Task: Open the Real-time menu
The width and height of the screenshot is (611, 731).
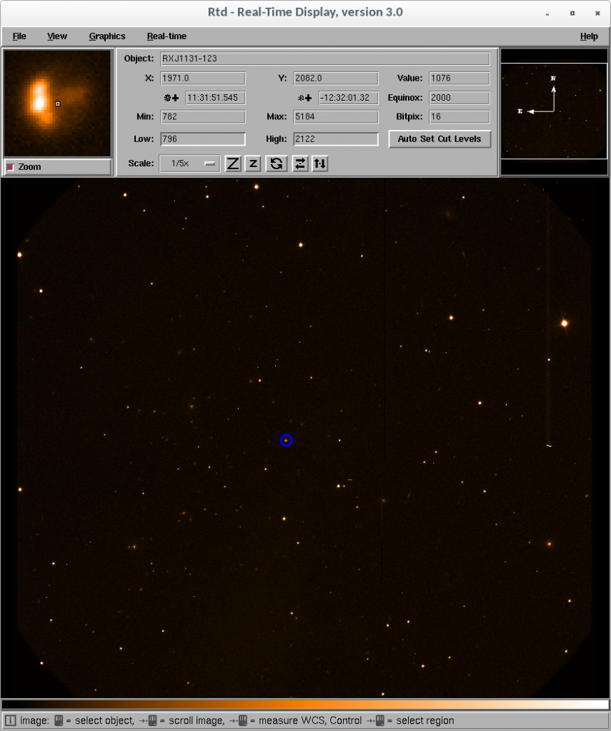Action: point(166,36)
